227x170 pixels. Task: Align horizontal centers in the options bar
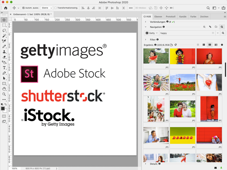(x=88, y=8)
